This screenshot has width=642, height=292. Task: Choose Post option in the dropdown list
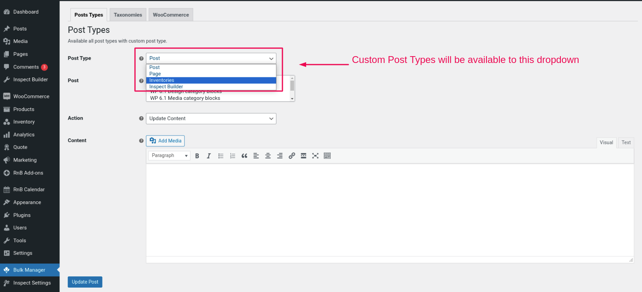[x=211, y=67]
